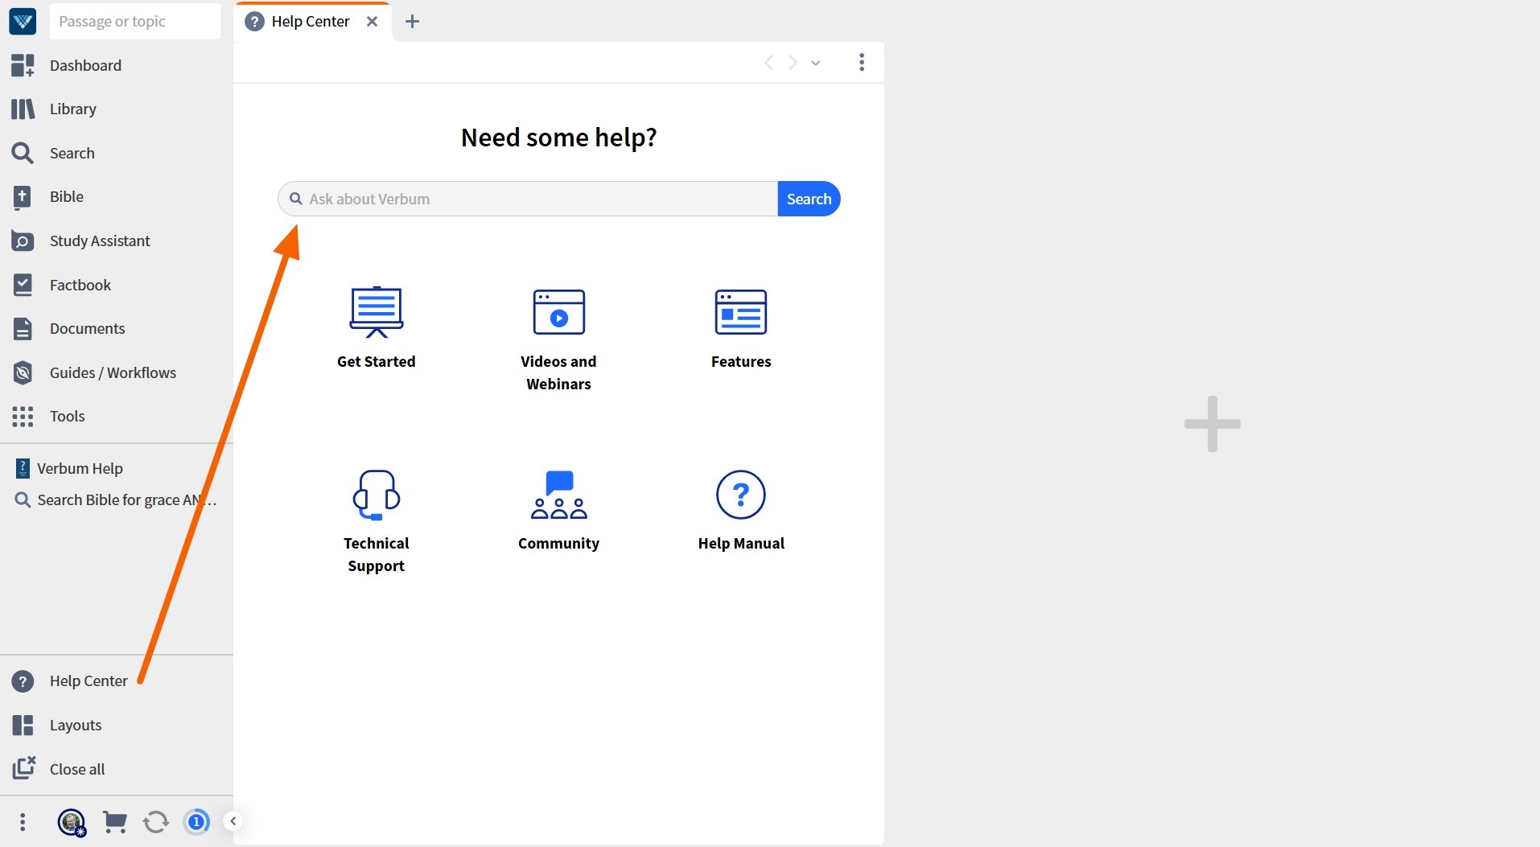
Task: Open the notifications badge showing 1
Action: coord(196,821)
